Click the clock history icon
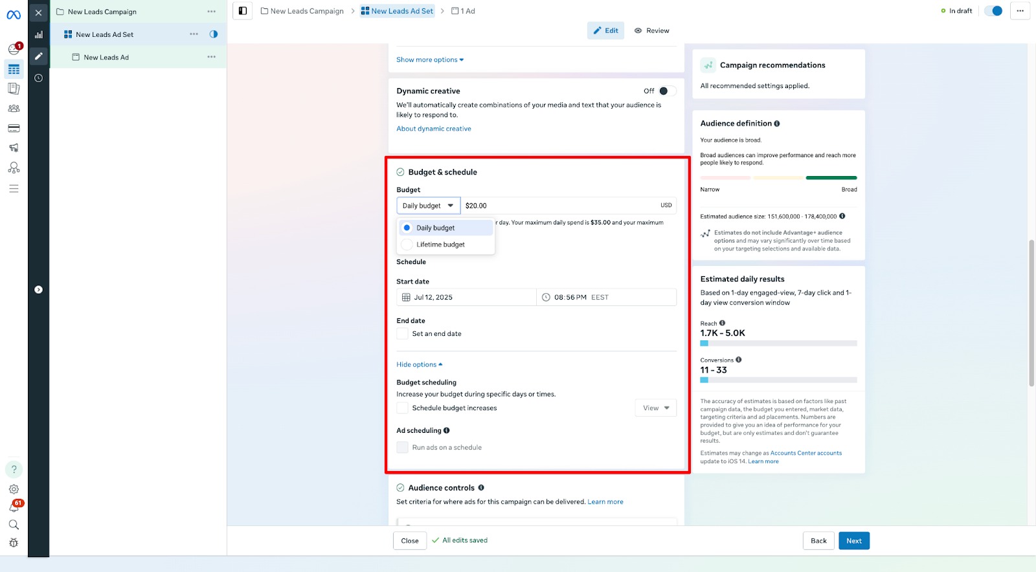The height and width of the screenshot is (572, 1036). pos(39,78)
